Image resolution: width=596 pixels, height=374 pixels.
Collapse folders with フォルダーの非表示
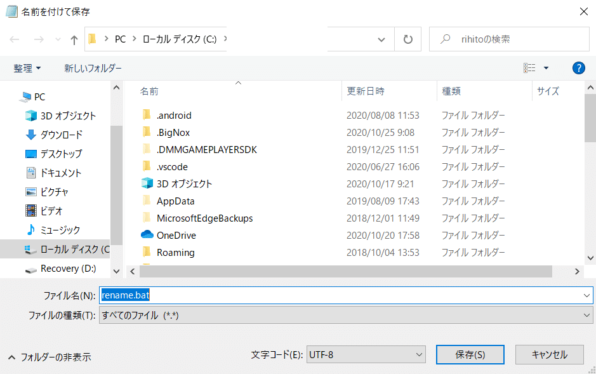coord(50,357)
